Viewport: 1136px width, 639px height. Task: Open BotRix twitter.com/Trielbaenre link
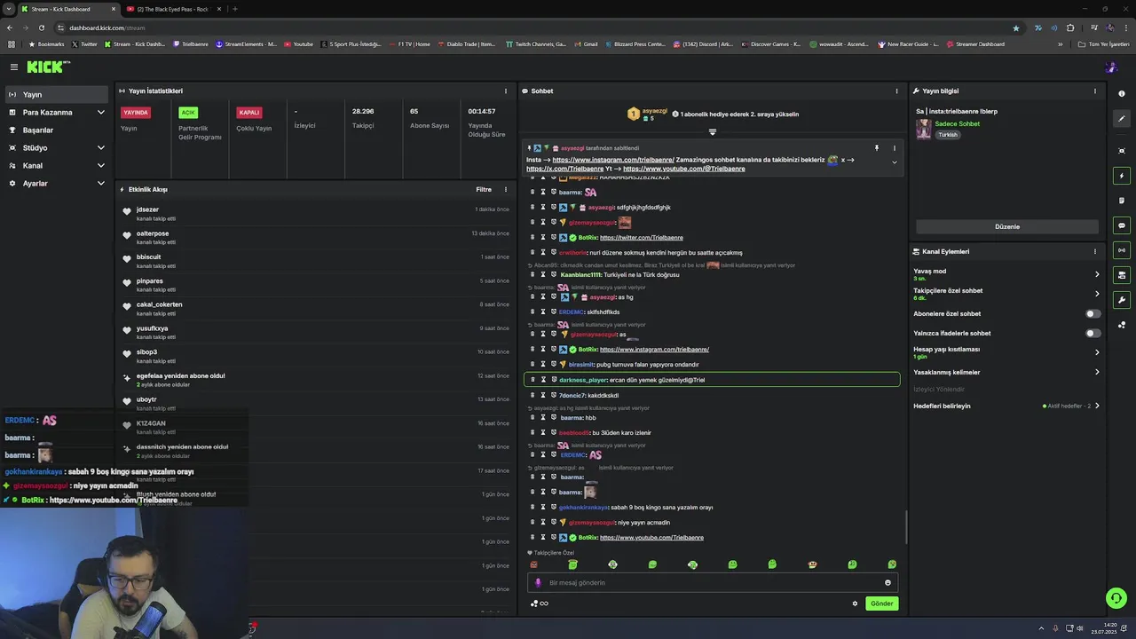pyautogui.click(x=642, y=238)
